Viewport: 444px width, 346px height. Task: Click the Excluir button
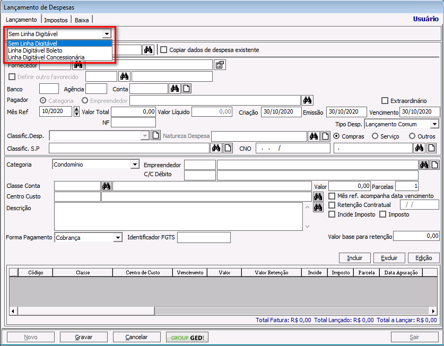tap(389, 258)
